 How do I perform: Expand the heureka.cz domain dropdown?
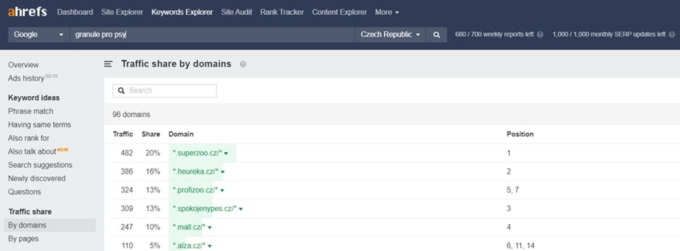[x=223, y=172]
